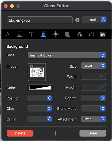Open the grid layout tab
Image resolution: width=112 pixels, height=141 pixels.
(x=103, y=34)
